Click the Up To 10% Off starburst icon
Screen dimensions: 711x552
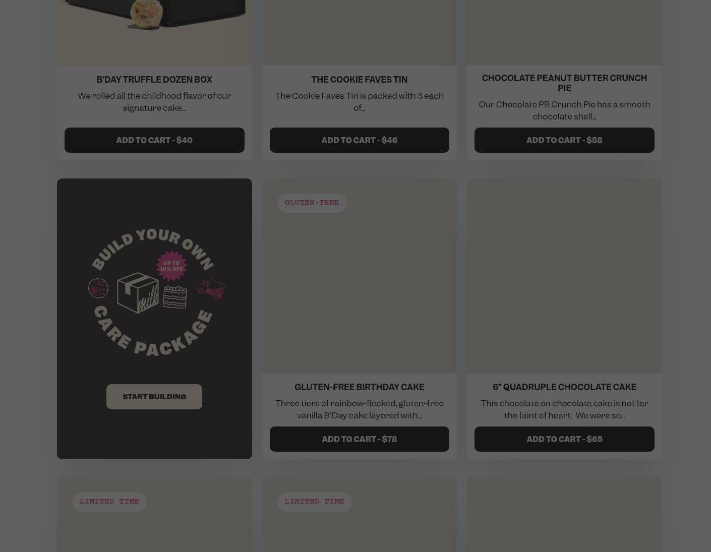(171, 266)
